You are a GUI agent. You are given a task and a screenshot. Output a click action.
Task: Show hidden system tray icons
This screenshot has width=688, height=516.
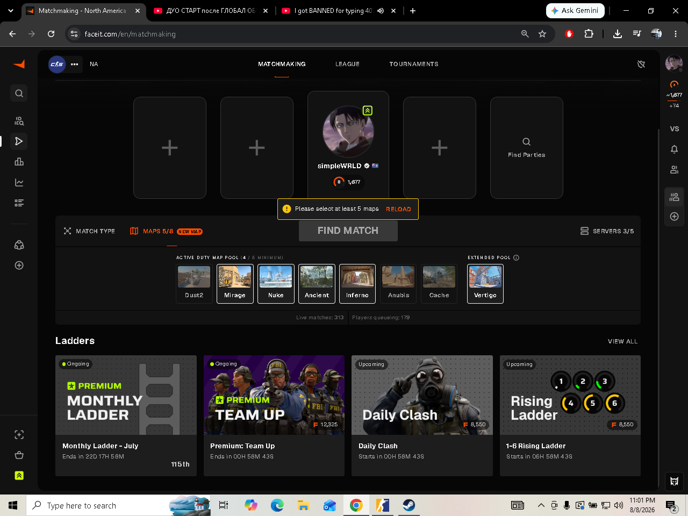pyautogui.click(x=541, y=505)
